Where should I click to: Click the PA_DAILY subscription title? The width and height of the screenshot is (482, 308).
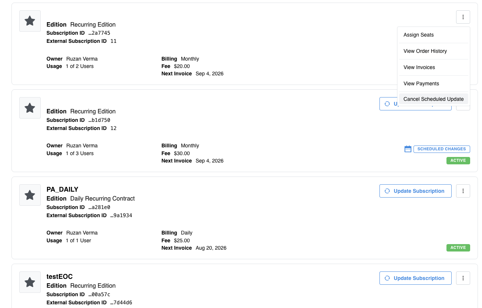pos(63,189)
